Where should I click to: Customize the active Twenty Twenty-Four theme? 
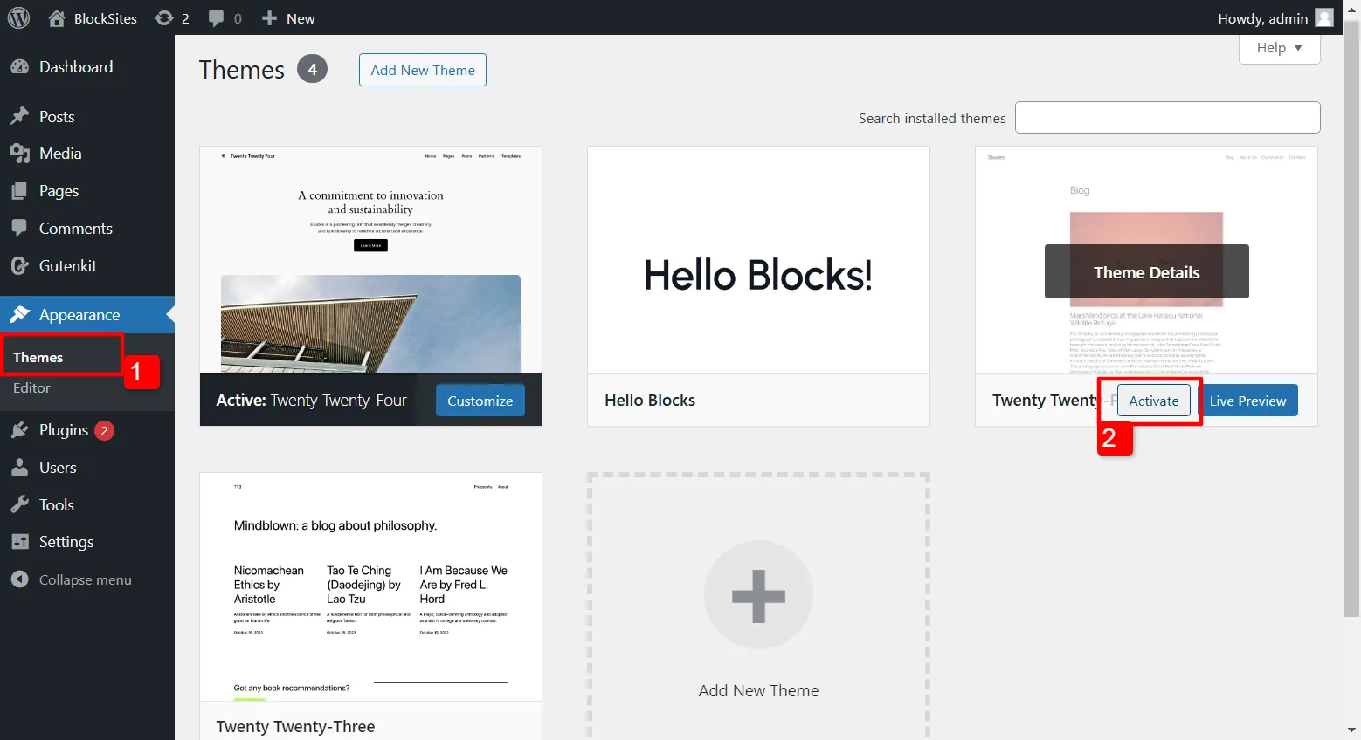[x=480, y=401]
